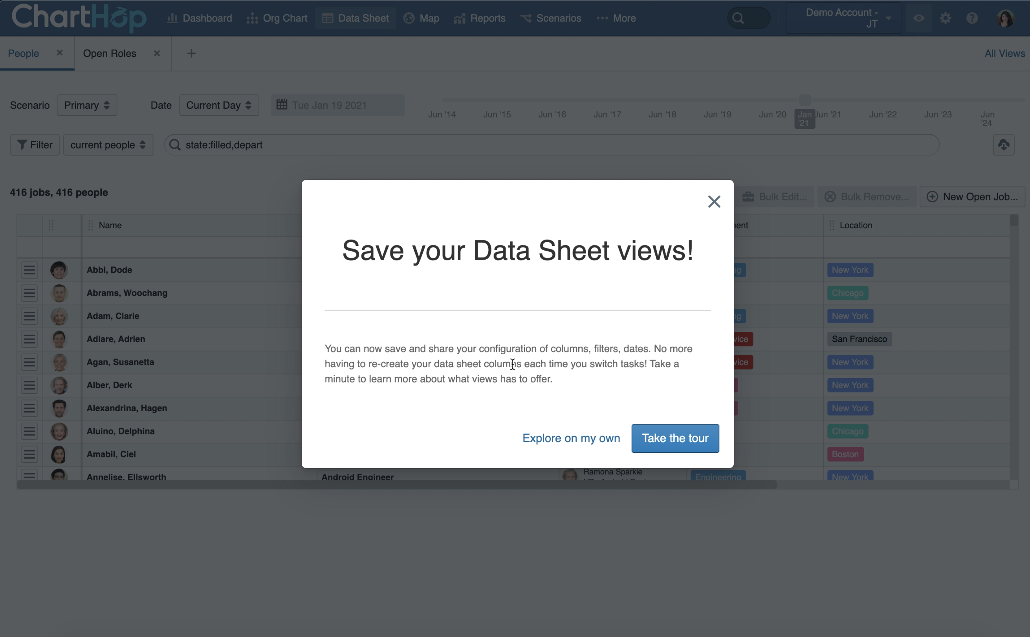Screen dimensions: 1030x637
Task: Close the Save your Data Sheet views dialog
Action: click(x=714, y=201)
